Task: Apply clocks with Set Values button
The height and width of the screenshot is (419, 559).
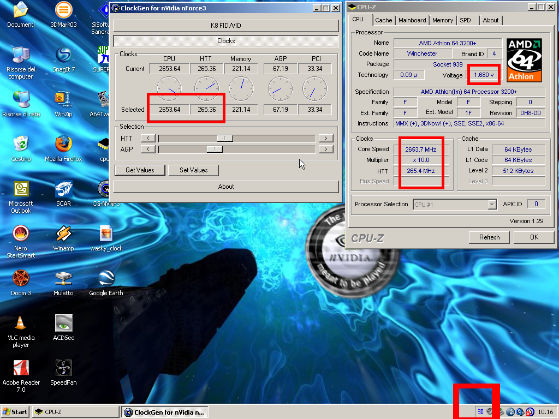Action: pyautogui.click(x=194, y=170)
